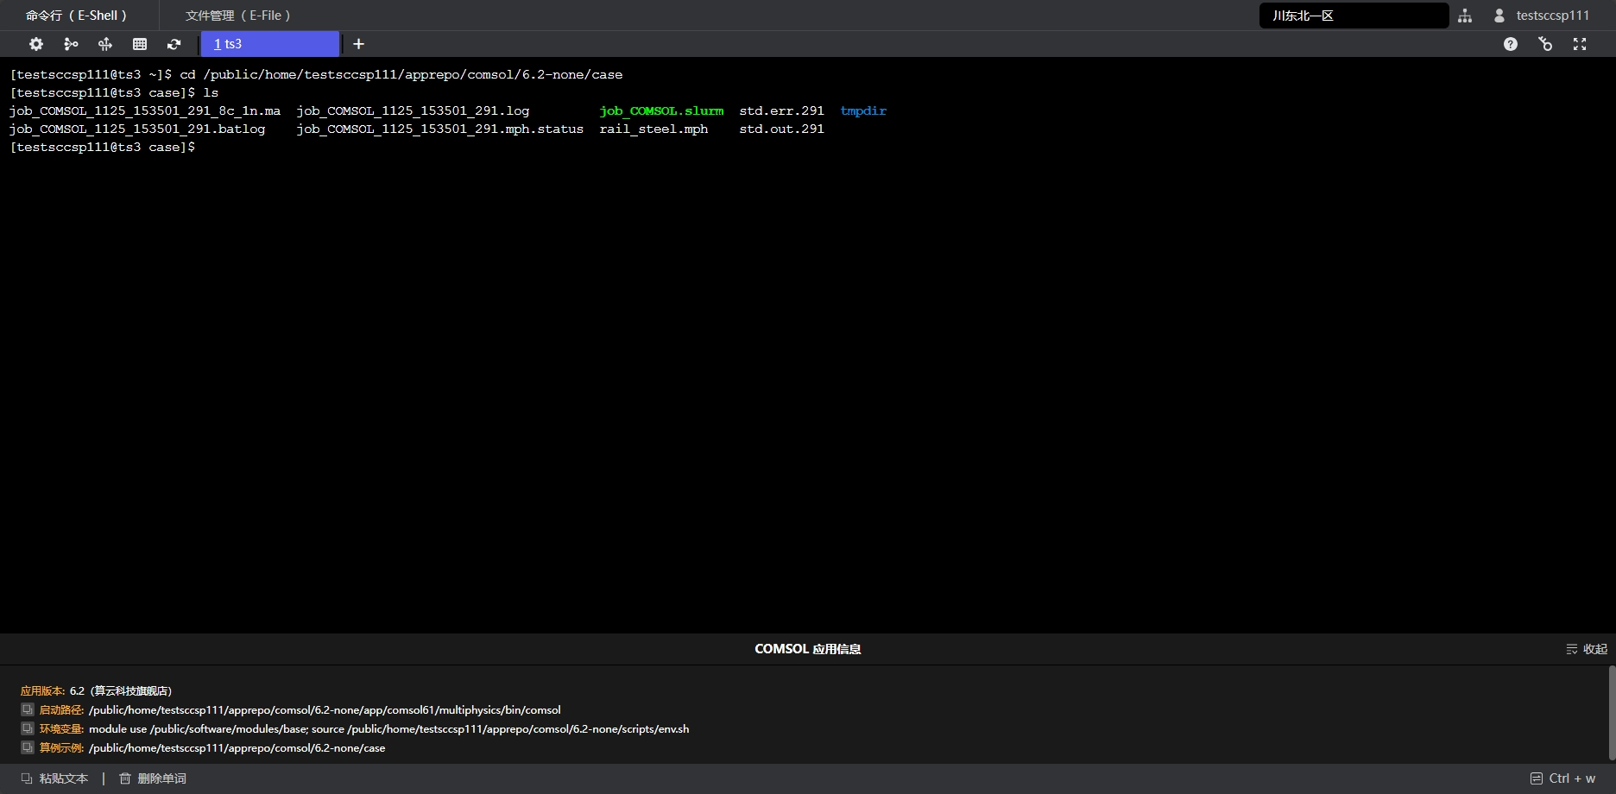Click the info panel vertical scrollbar
This screenshot has width=1616, height=794.
(x=1611, y=713)
